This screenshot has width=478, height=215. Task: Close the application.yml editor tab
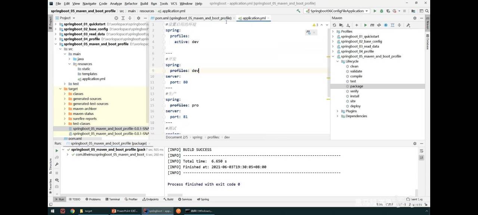269,18
